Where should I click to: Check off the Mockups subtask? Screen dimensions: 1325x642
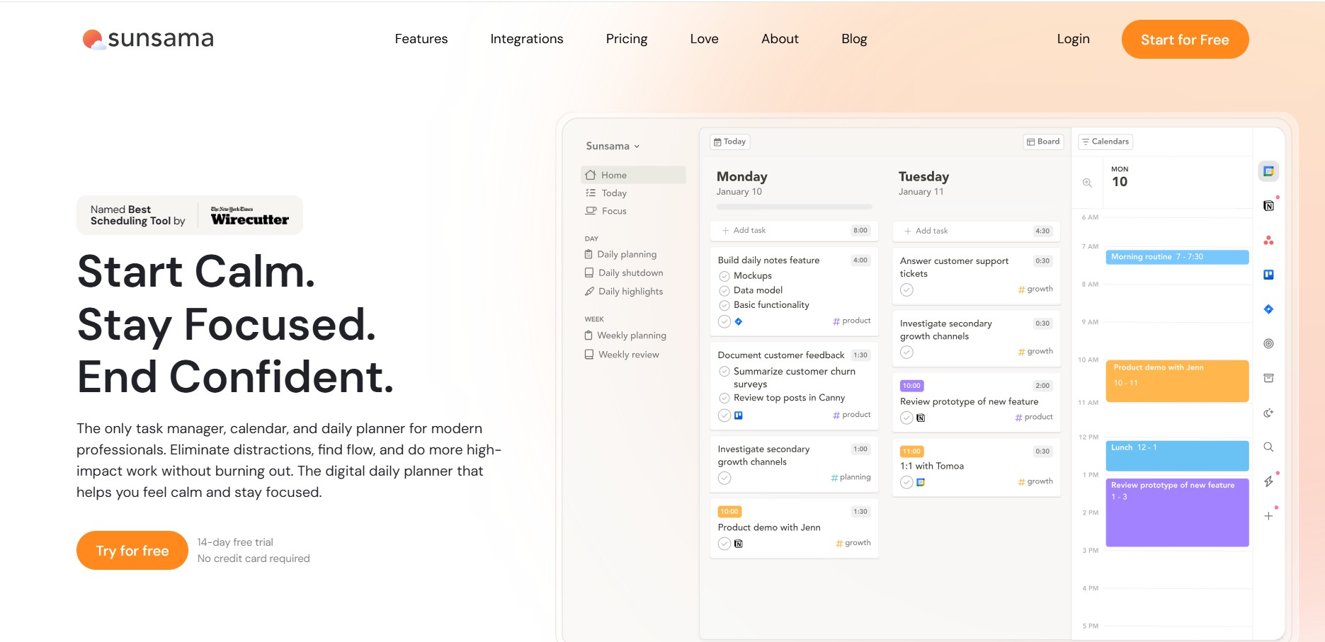point(724,276)
